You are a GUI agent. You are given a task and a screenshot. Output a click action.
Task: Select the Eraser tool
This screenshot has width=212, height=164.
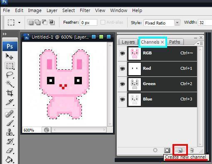(x=10, y=151)
